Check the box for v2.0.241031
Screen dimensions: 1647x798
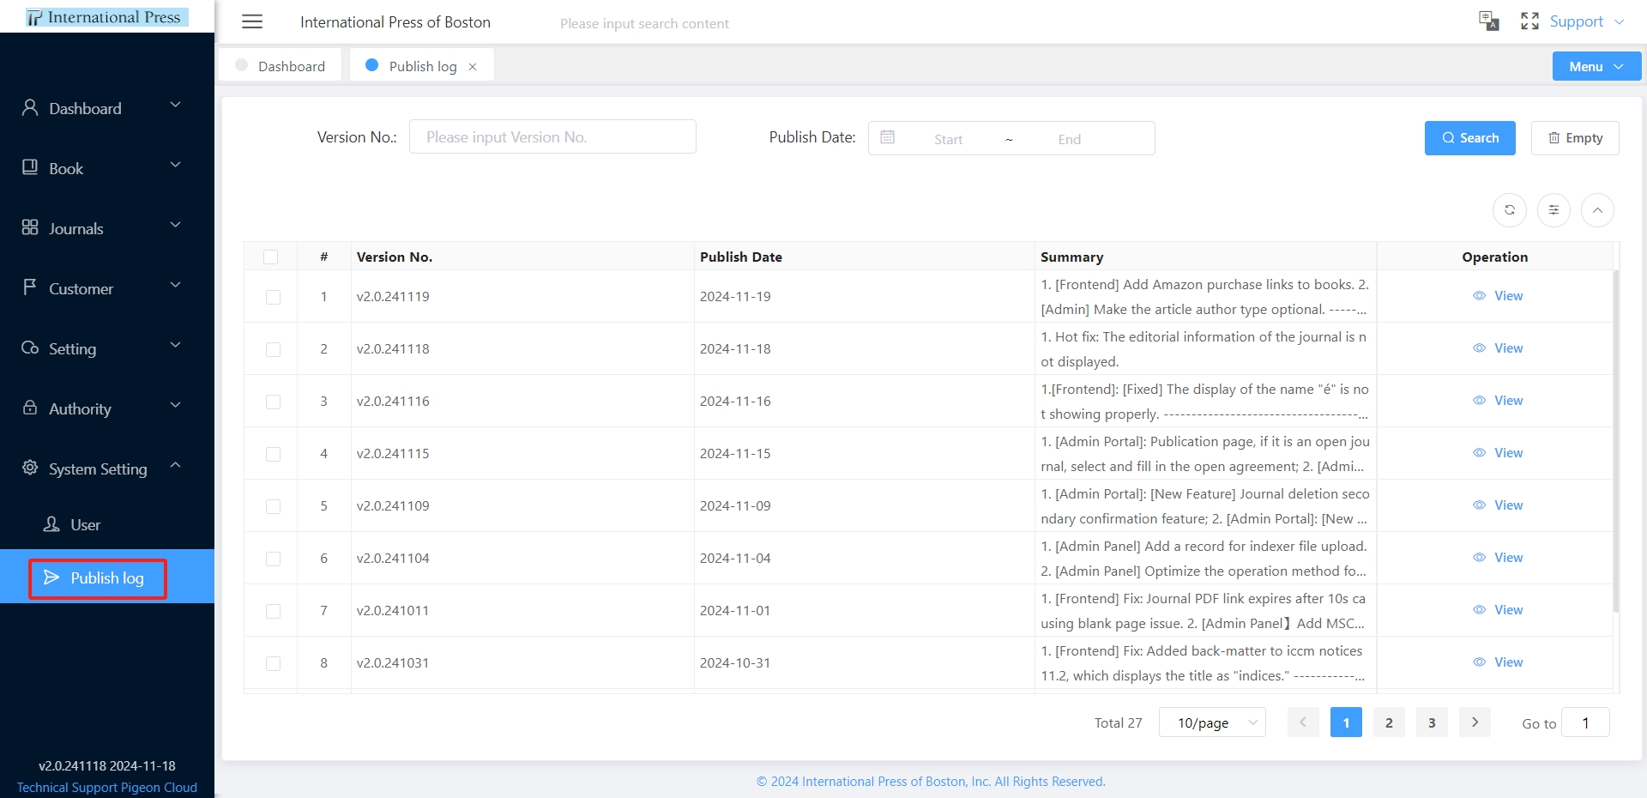point(273,663)
